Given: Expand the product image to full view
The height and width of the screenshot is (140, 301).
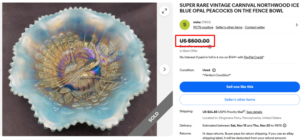Looking at the screenshot, I should 164,11.
